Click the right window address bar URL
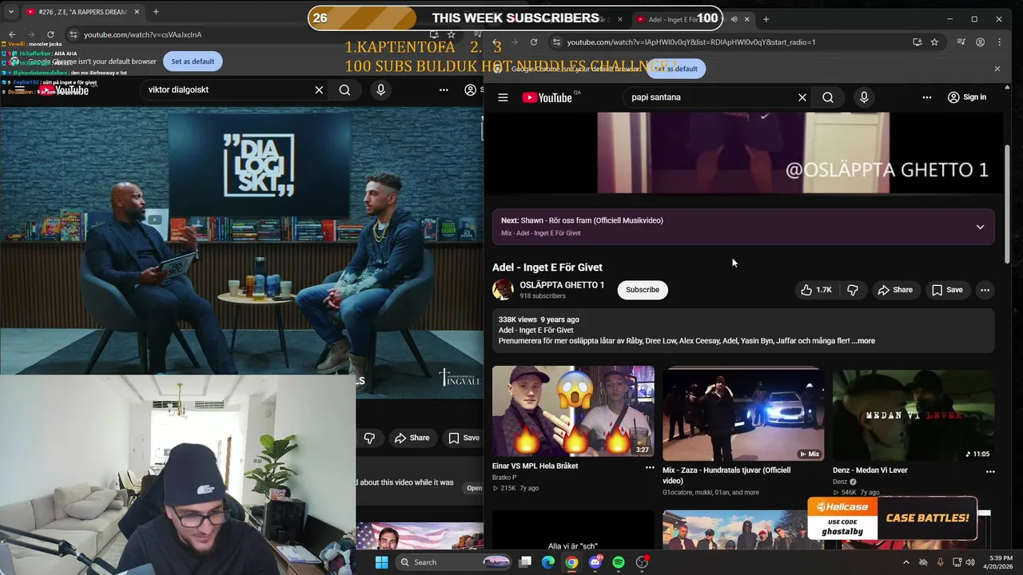Viewport: 1023px width, 575px height. click(691, 42)
